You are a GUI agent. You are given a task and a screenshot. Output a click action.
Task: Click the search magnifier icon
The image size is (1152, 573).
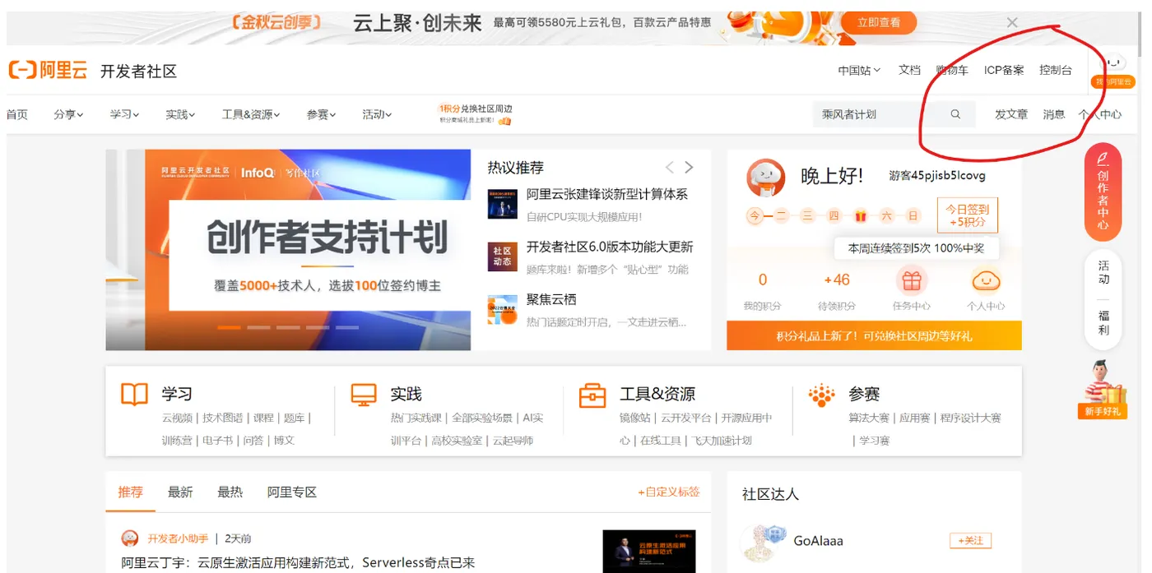coord(955,114)
